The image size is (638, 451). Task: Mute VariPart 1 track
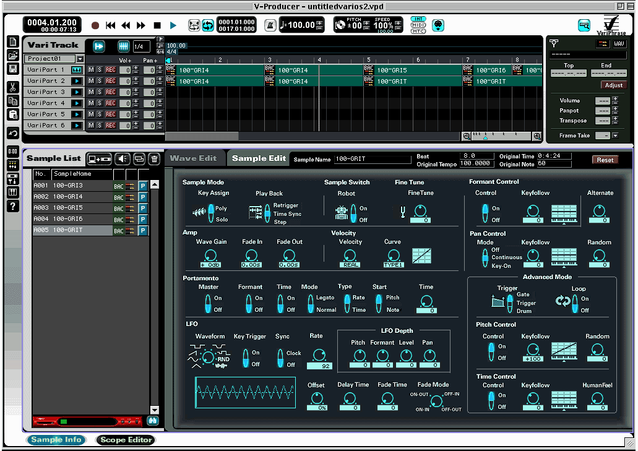[x=91, y=70]
